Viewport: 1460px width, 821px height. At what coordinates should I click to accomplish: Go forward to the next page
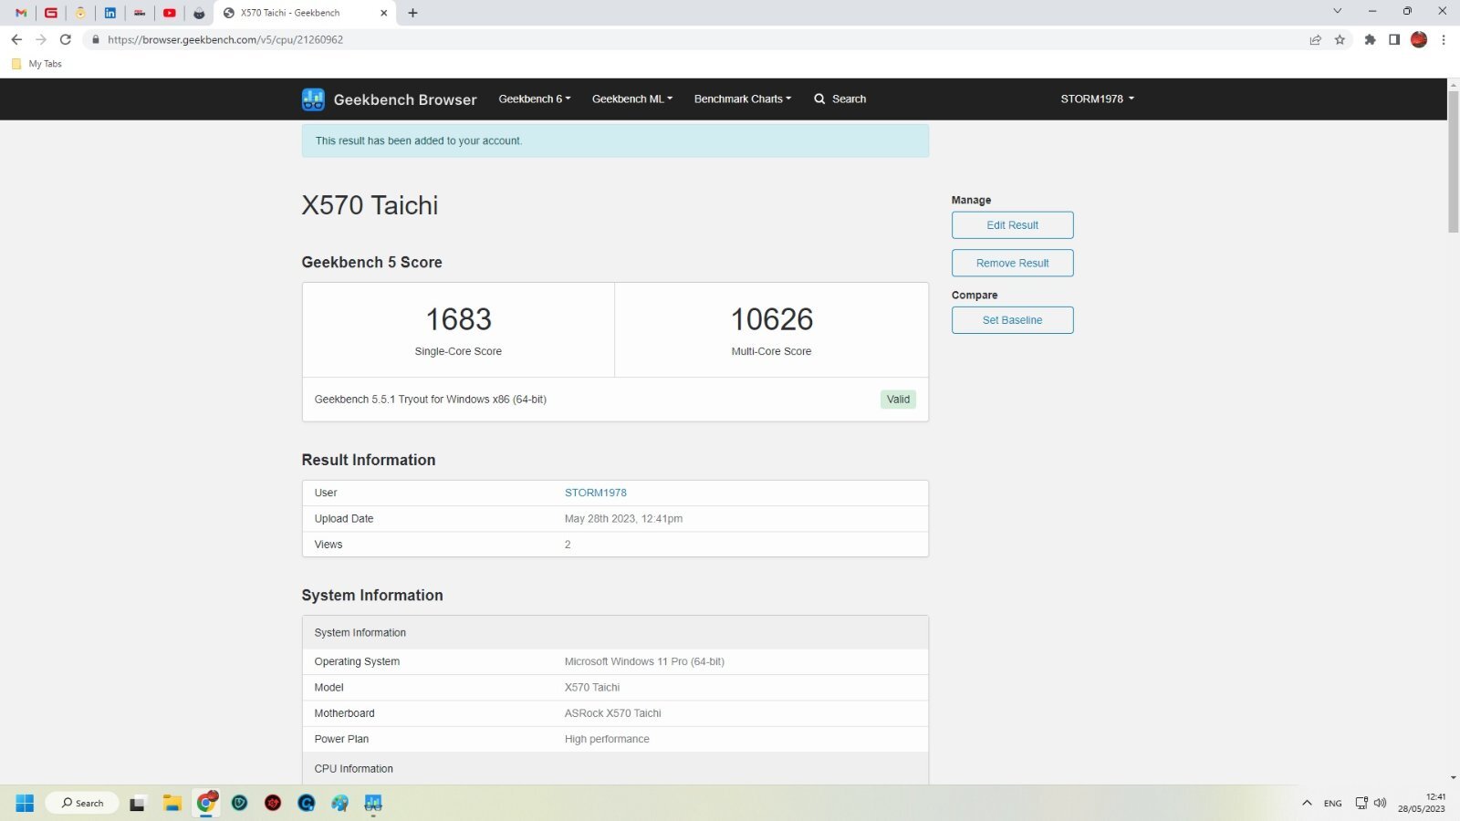tap(41, 39)
